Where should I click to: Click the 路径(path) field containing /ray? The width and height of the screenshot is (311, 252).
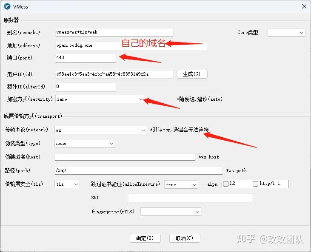[x=138, y=170]
